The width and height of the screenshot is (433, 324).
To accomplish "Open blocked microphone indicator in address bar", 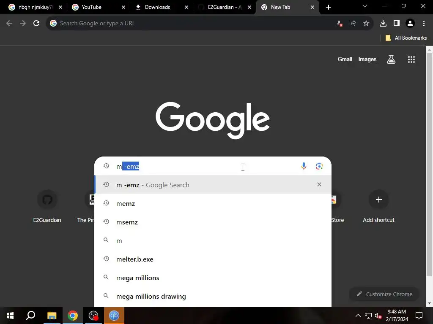I will 340,24.
